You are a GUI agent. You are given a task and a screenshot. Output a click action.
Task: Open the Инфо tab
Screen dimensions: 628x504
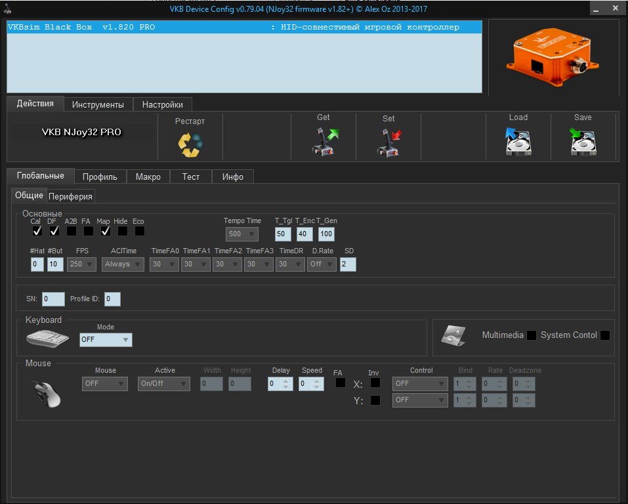(233, 177)
